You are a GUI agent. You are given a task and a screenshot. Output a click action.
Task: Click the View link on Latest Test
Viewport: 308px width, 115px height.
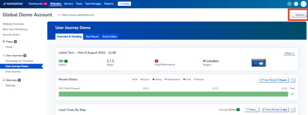[x=289, y=53]
